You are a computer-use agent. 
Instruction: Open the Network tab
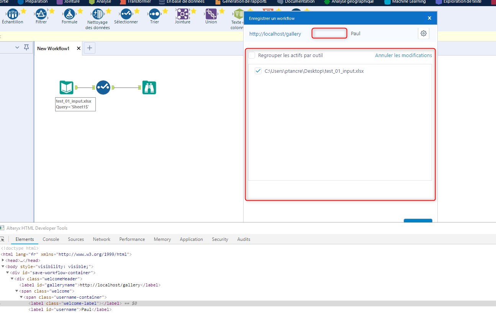(101, 239)
